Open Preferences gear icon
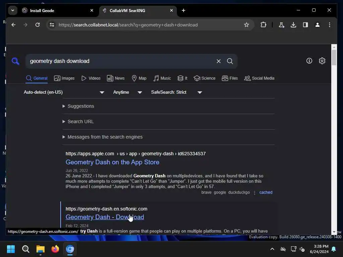 tap(322, 61)
